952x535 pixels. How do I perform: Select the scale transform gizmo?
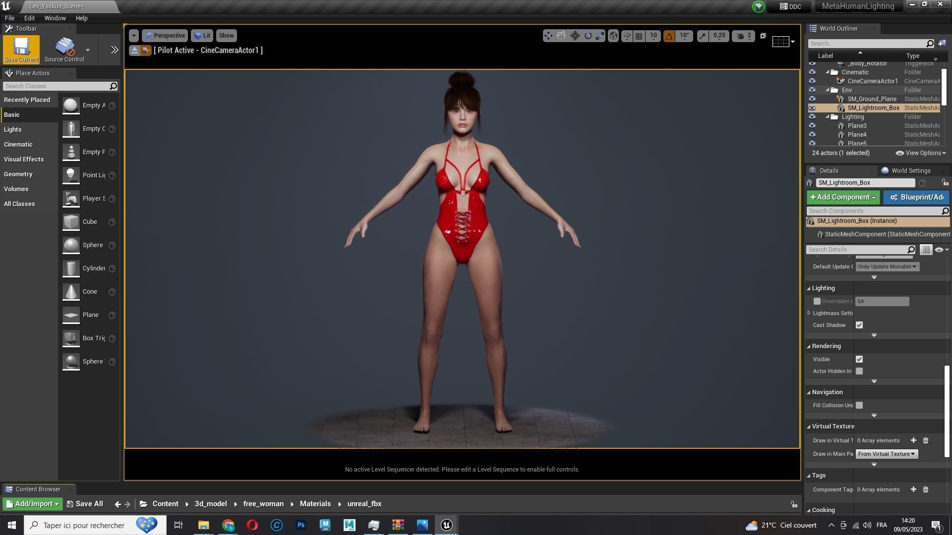[600, 36]
